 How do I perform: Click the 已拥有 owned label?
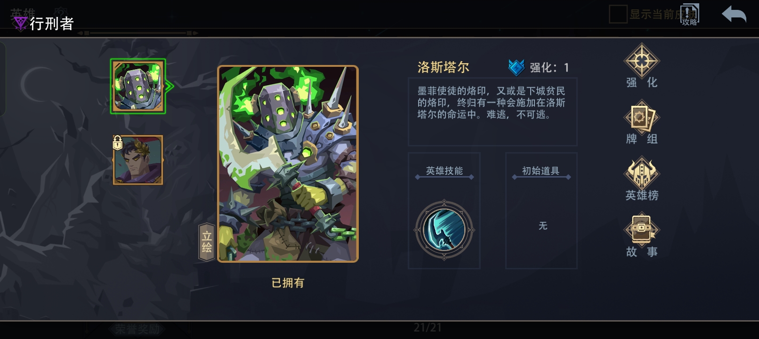click(x=288, y=283)
